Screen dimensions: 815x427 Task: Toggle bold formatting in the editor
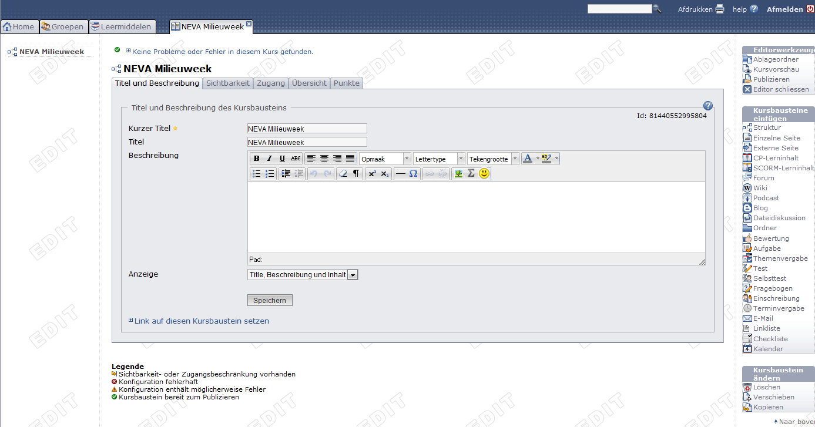[x=256, y=159]
